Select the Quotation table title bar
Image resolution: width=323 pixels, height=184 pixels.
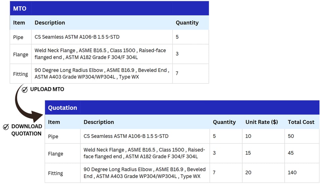point(182,107)
